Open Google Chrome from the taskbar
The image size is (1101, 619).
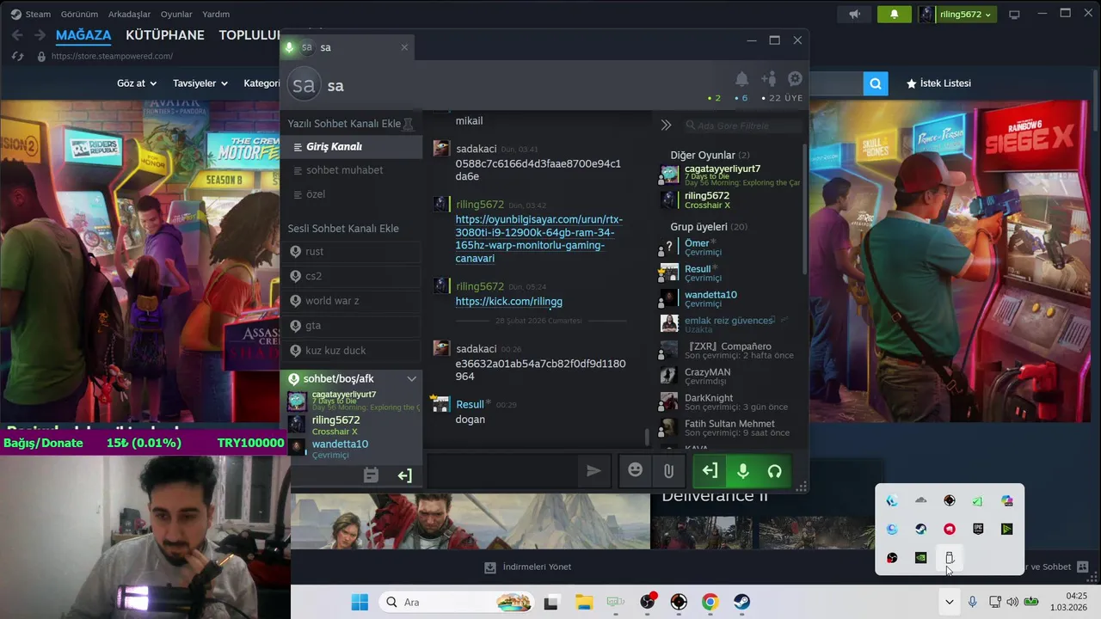tap(710, 602)
